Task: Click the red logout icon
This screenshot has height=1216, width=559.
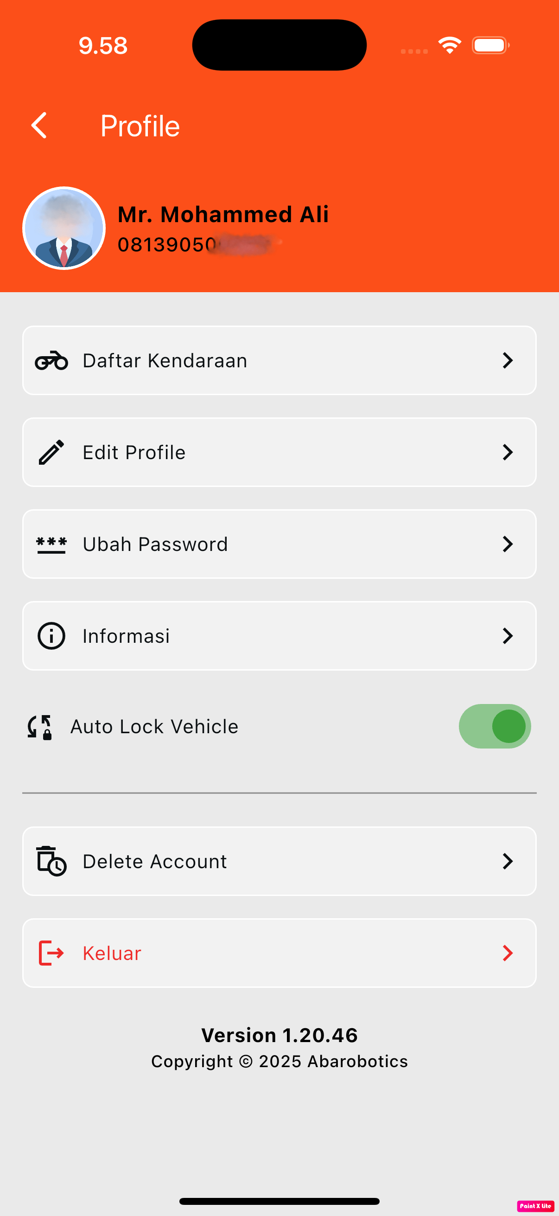Action: pyautogui.click(x=51, y=953)
